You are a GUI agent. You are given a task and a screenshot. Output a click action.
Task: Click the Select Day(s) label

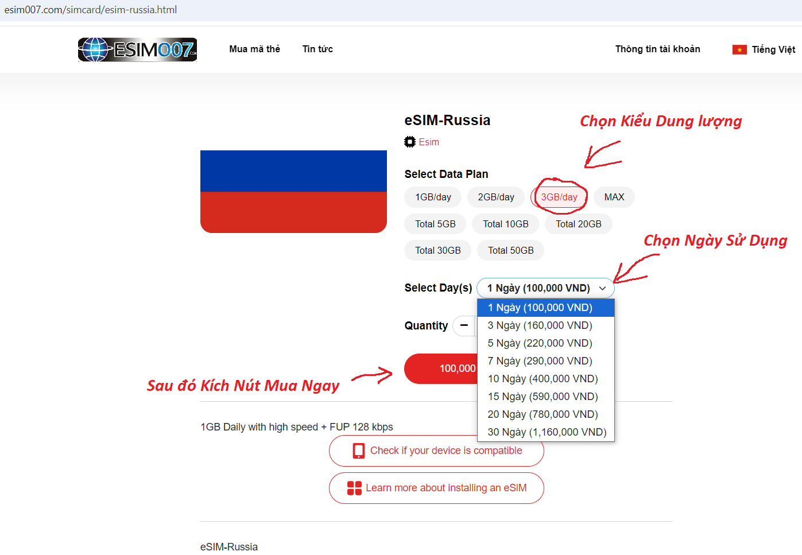[438, 288]
